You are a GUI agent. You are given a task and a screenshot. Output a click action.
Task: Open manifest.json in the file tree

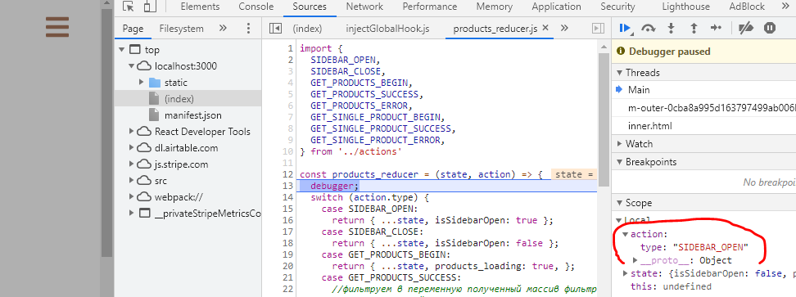click(x=192, y=115)
